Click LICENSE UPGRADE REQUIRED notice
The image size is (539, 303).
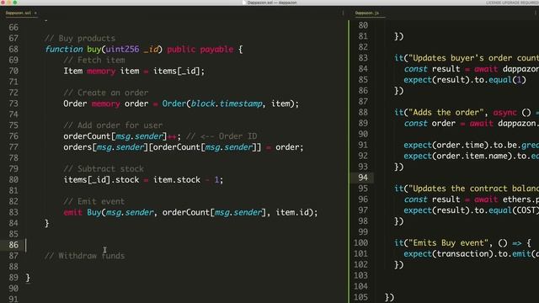512,3
